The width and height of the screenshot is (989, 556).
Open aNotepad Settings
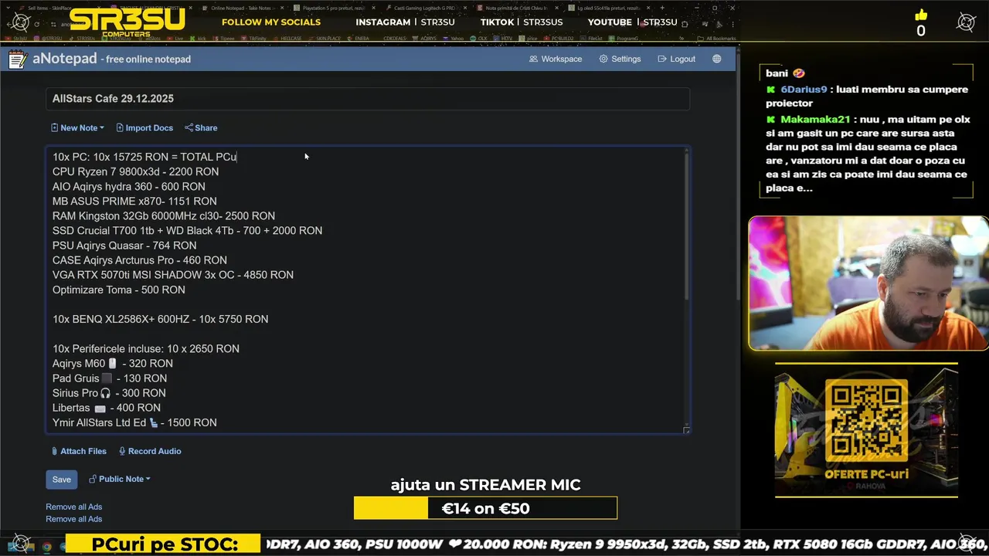click(620, 59)
